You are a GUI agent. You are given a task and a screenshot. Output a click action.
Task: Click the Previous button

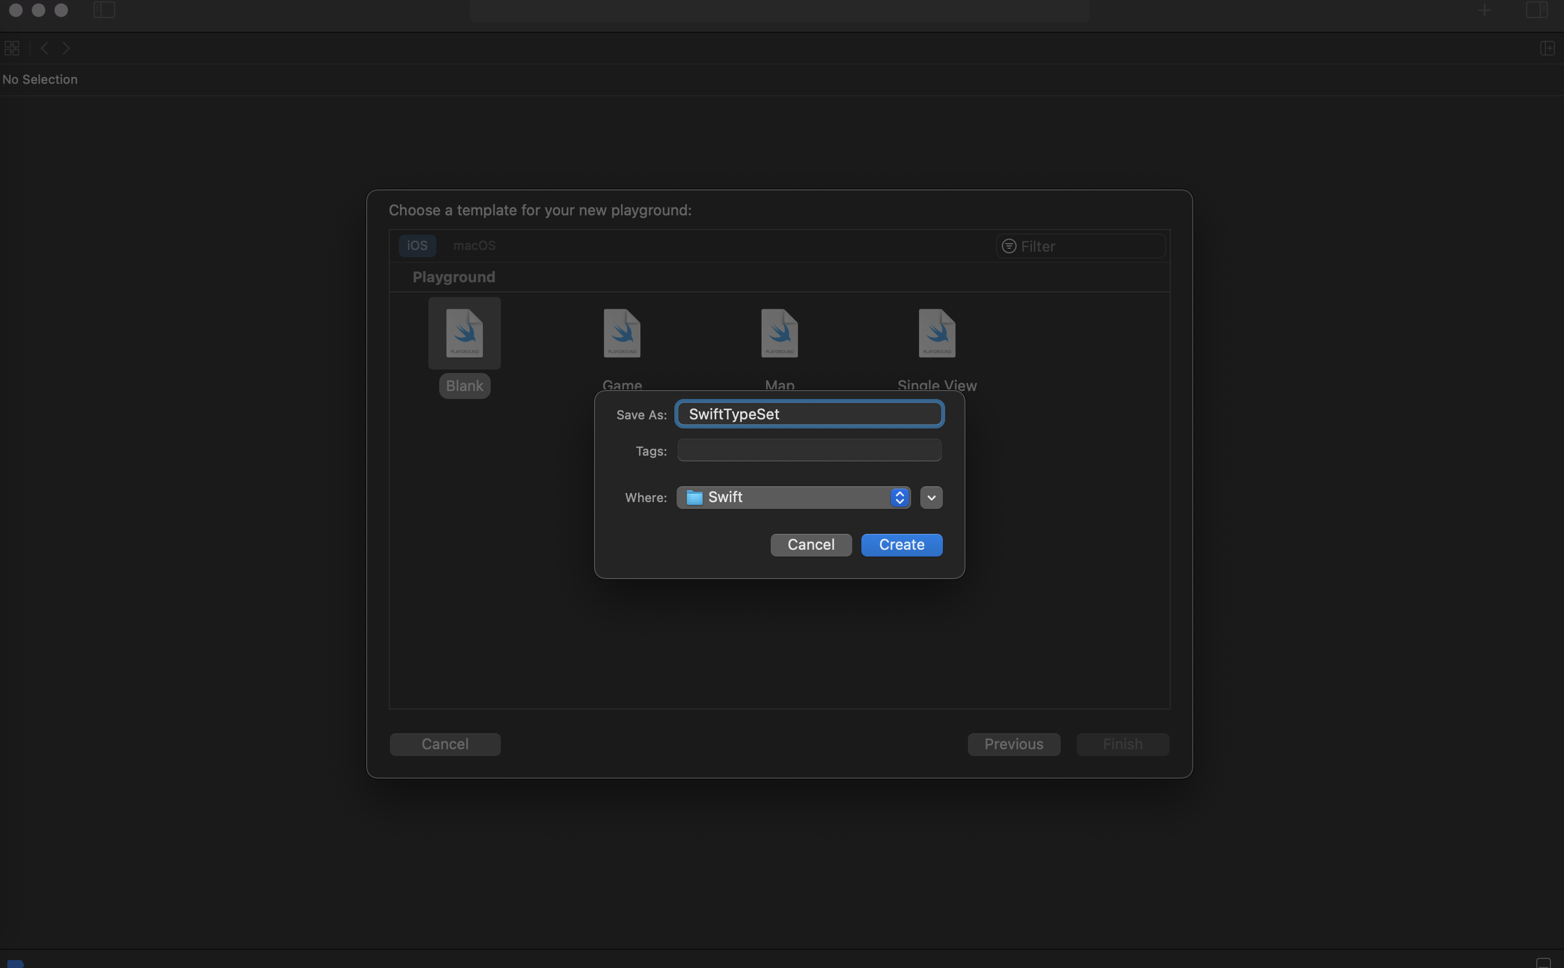coord(1013,744)
